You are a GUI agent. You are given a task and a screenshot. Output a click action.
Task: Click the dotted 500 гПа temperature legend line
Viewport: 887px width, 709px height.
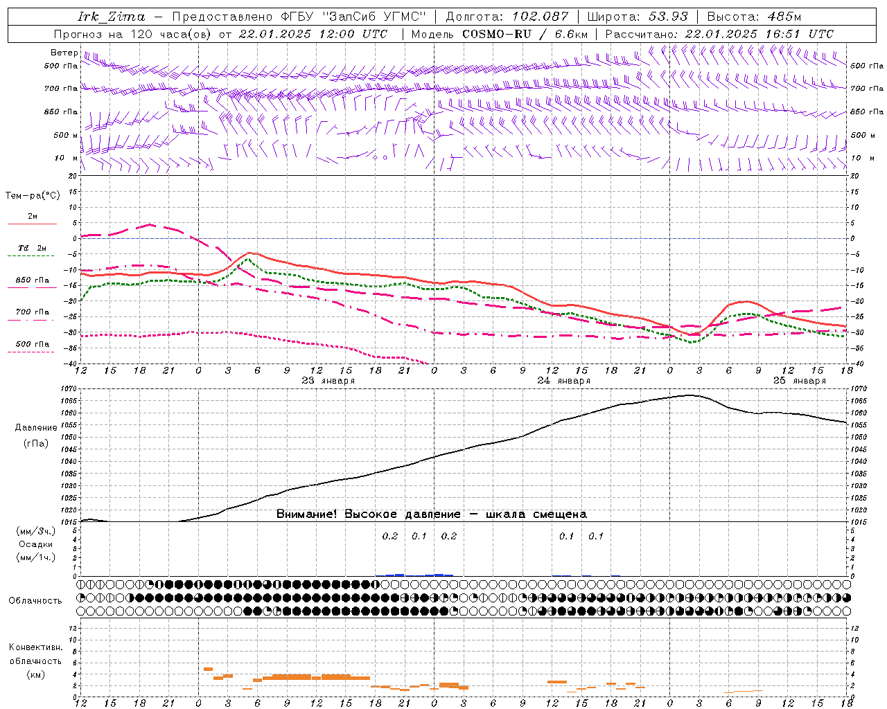click(x=30, y=352)
